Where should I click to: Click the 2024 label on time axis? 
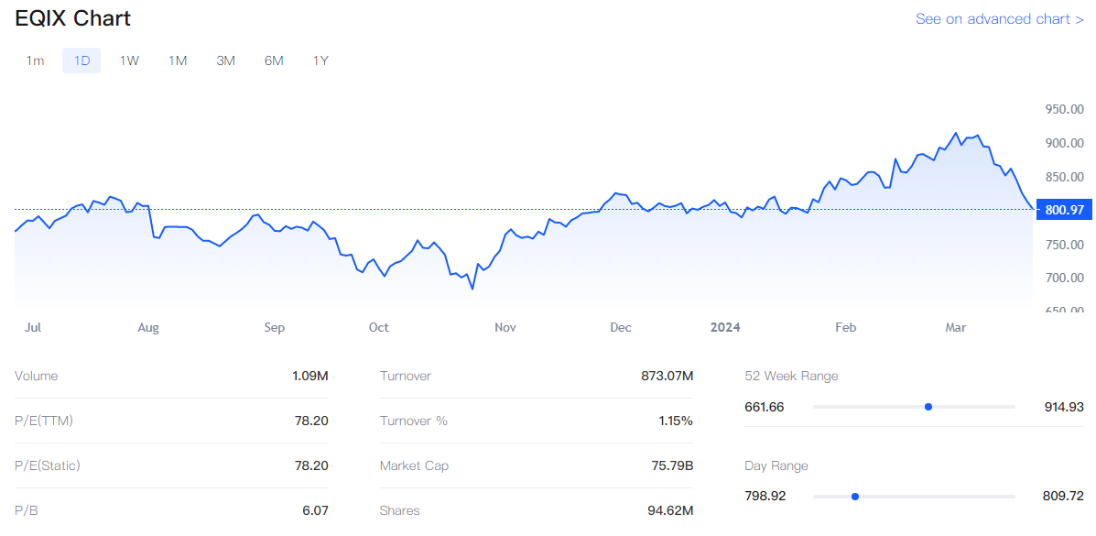pos(725,327)
